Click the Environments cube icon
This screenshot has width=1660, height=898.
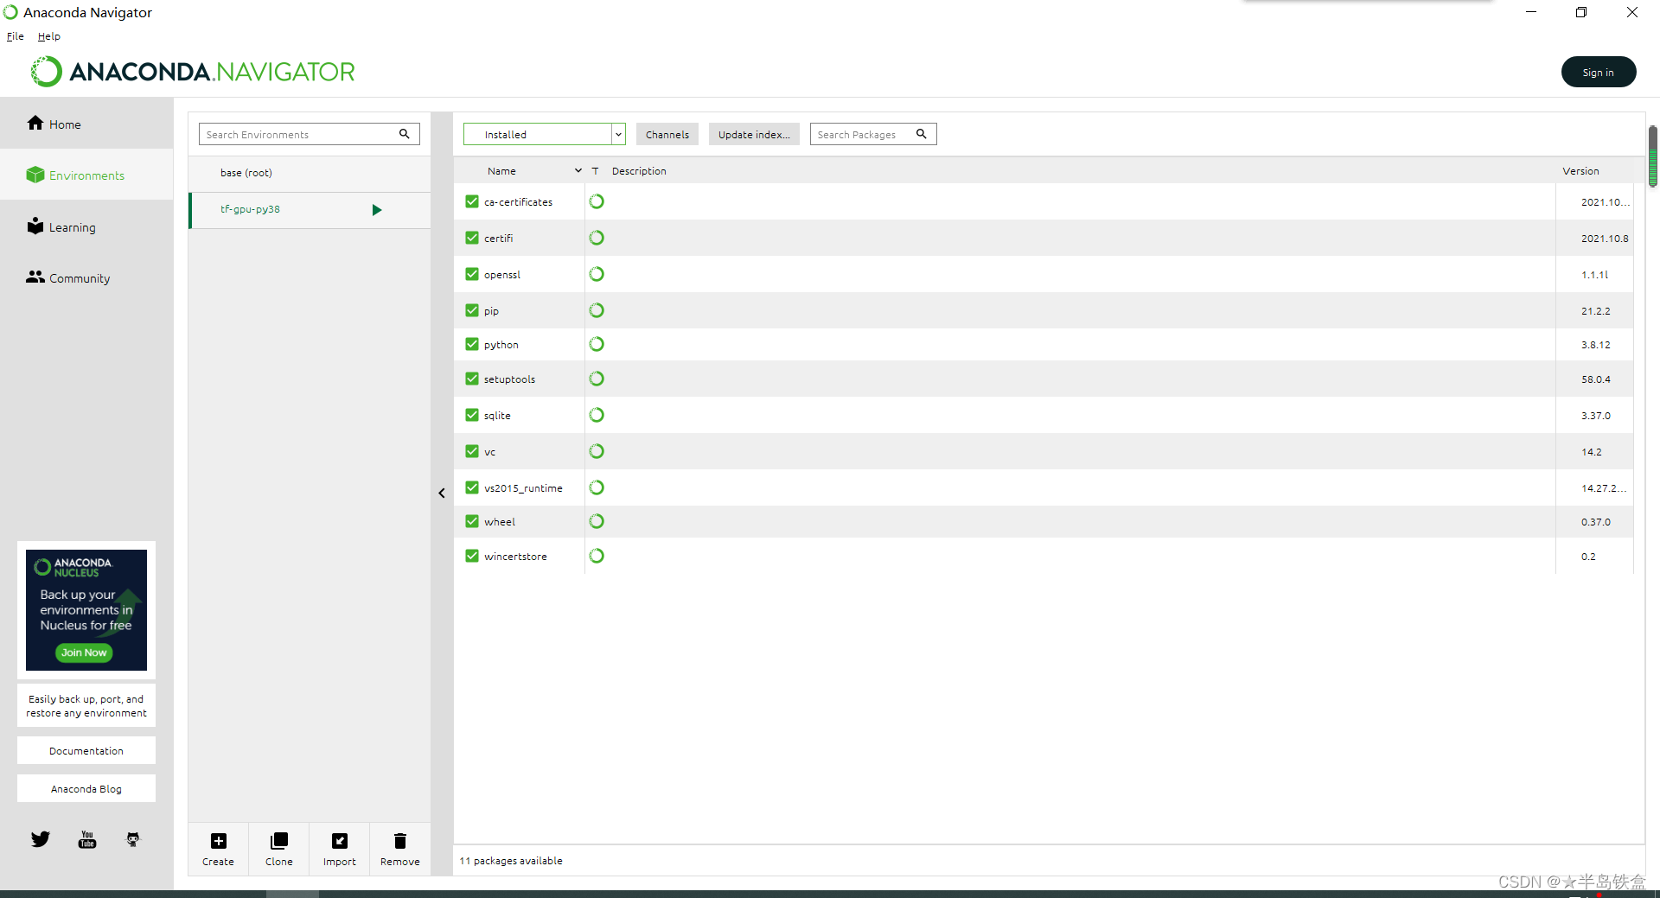(x=35, y=175)
